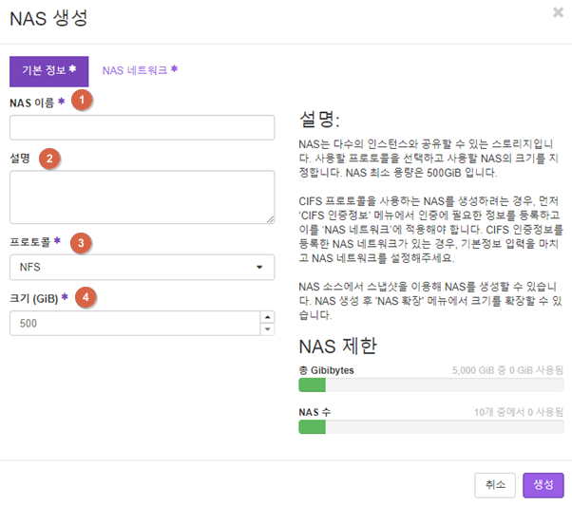Click the red number 4 annotation marker
Viewport: 572px width, 506px height.
86,297
